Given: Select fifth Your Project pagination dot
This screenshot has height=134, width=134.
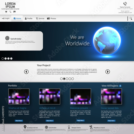Looking at the screenshot, I should (73, 79).
